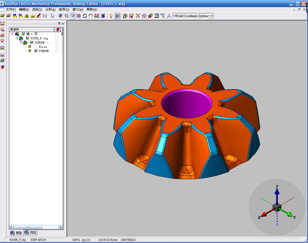This screenshot has height=243, width=308.
Task: Open the 浏览(V) menu
Action: pos(37,9)
